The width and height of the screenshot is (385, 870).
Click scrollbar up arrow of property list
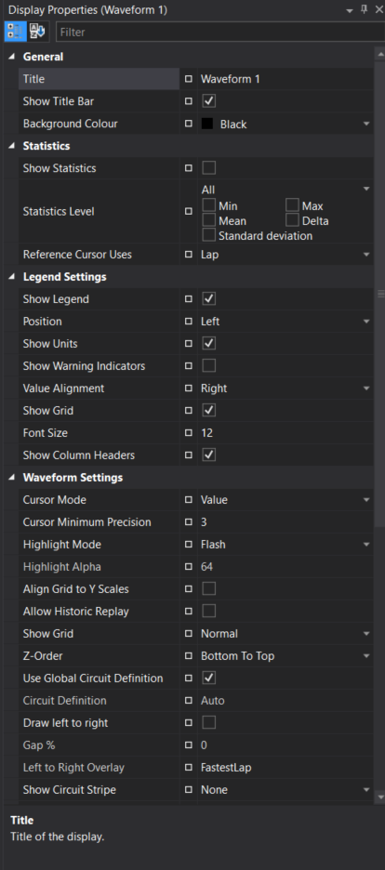point(379,53)
